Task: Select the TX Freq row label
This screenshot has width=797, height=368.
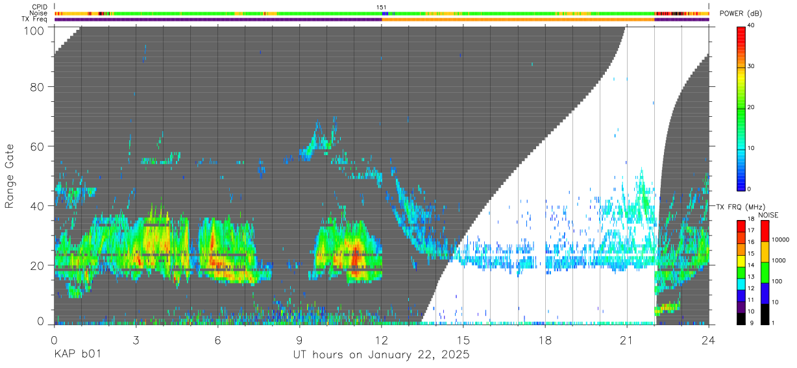Action: tap(35, 19)
